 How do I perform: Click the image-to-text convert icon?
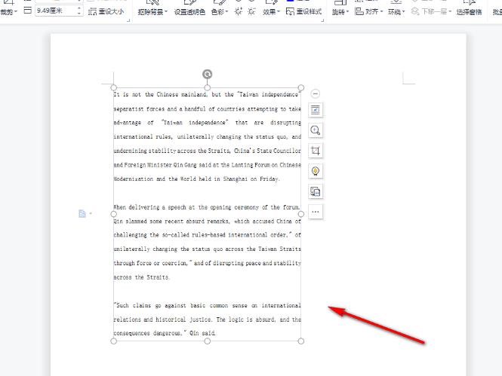(316, 191)
